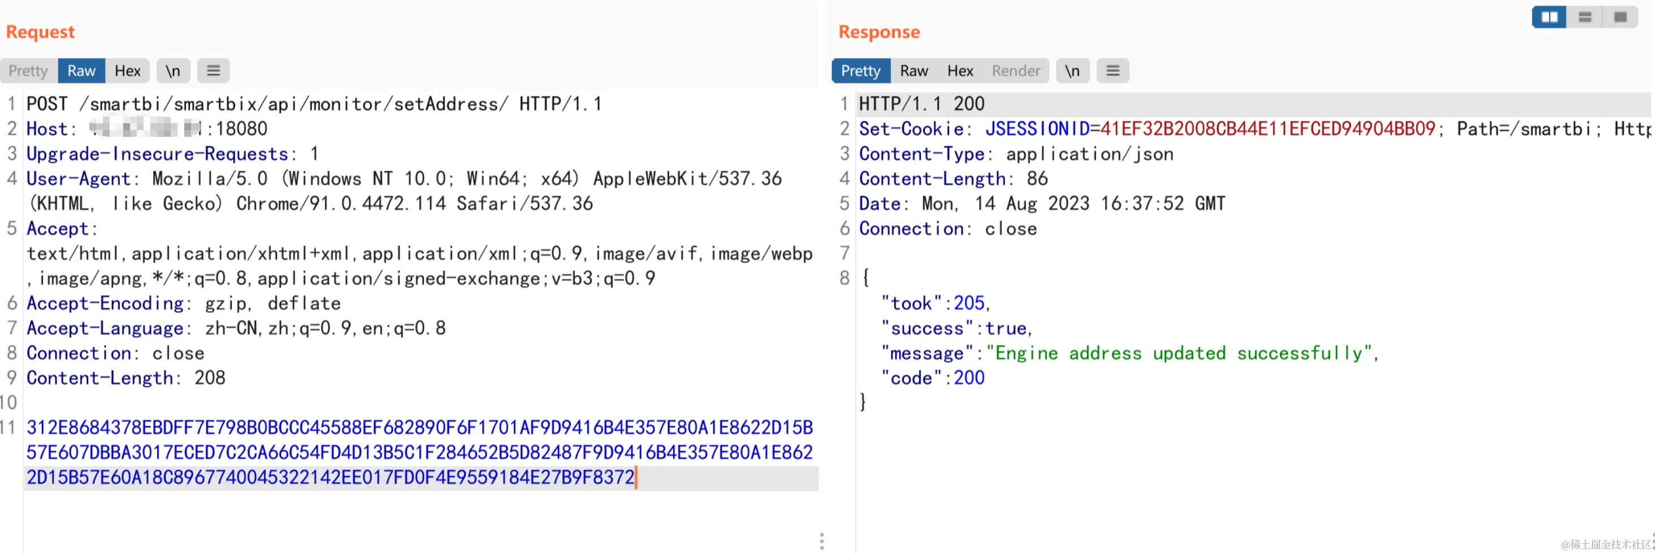Click the panel divider three-dot handle
Image resolution: width=1655 pixels, height=554 pixels.
pos(822,541)
